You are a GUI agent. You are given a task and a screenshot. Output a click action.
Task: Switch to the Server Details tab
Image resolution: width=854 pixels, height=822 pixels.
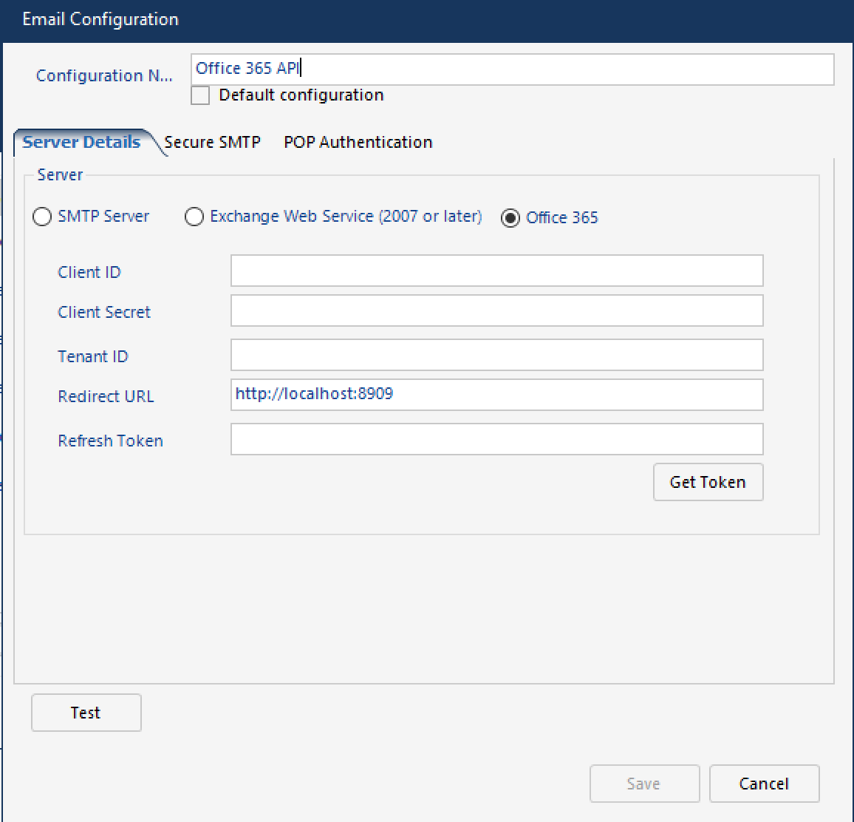pos(81,142)
